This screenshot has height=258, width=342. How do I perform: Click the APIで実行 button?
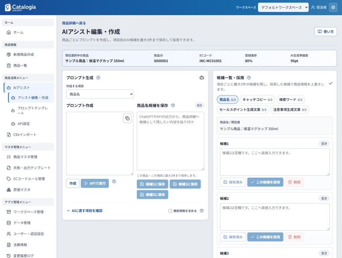tap(95, 183)
